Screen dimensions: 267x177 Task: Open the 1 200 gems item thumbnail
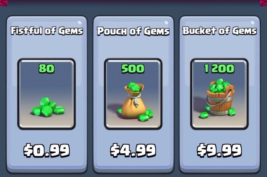click(219, 94)
